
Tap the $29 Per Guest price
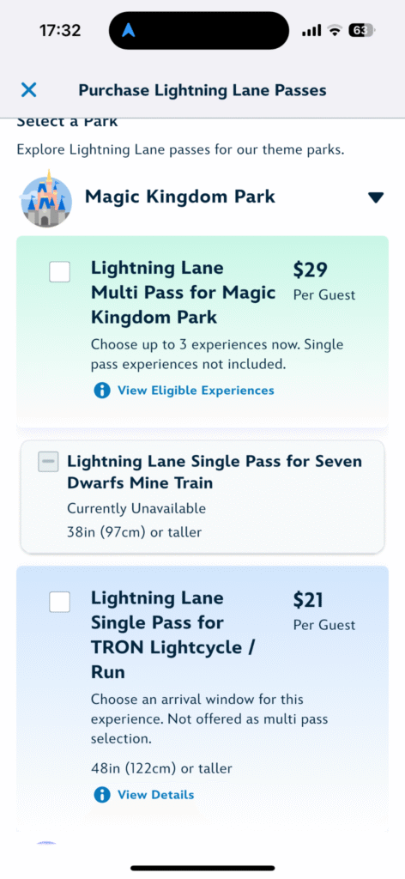coord(324,281)
